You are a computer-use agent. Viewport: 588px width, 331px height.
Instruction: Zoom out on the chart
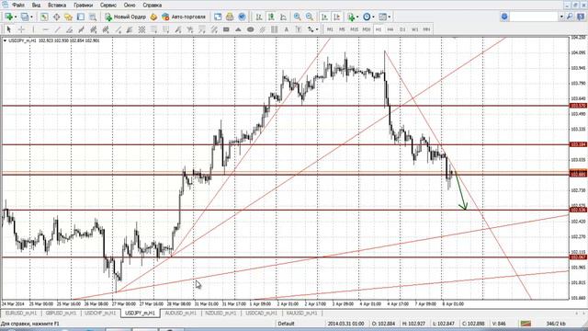310,17
